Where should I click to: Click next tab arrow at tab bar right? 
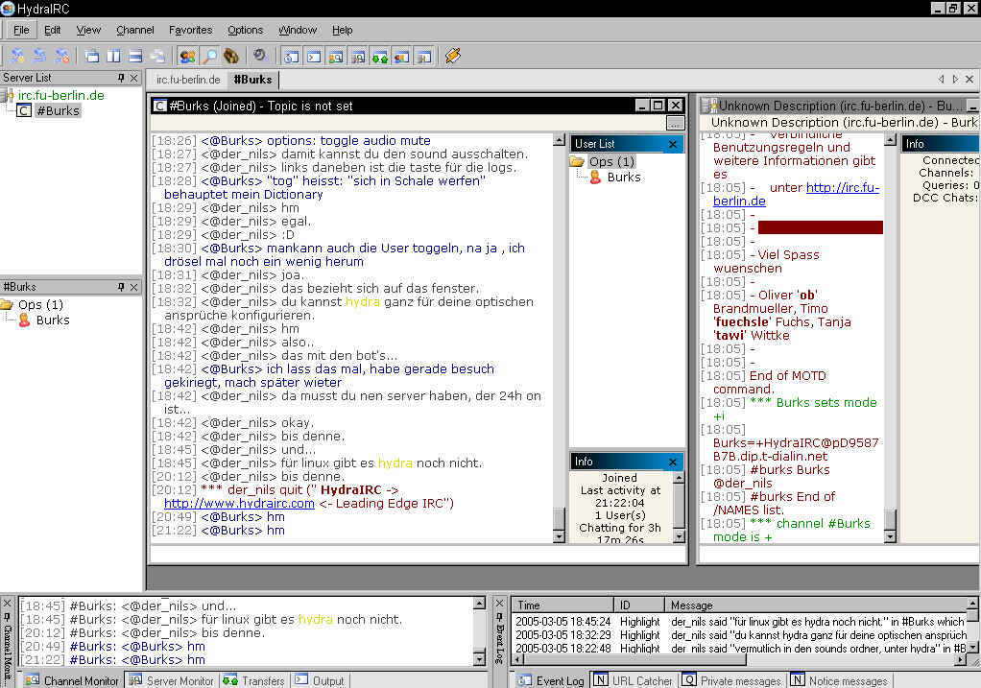coord(955,79)
